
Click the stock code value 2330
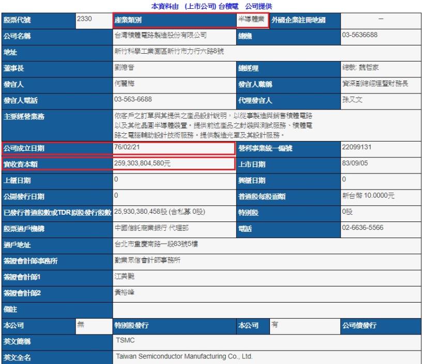(x=84, y=19)
